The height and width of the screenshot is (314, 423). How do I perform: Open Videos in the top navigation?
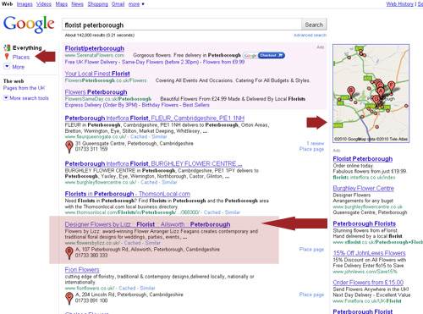click(44, 4)
